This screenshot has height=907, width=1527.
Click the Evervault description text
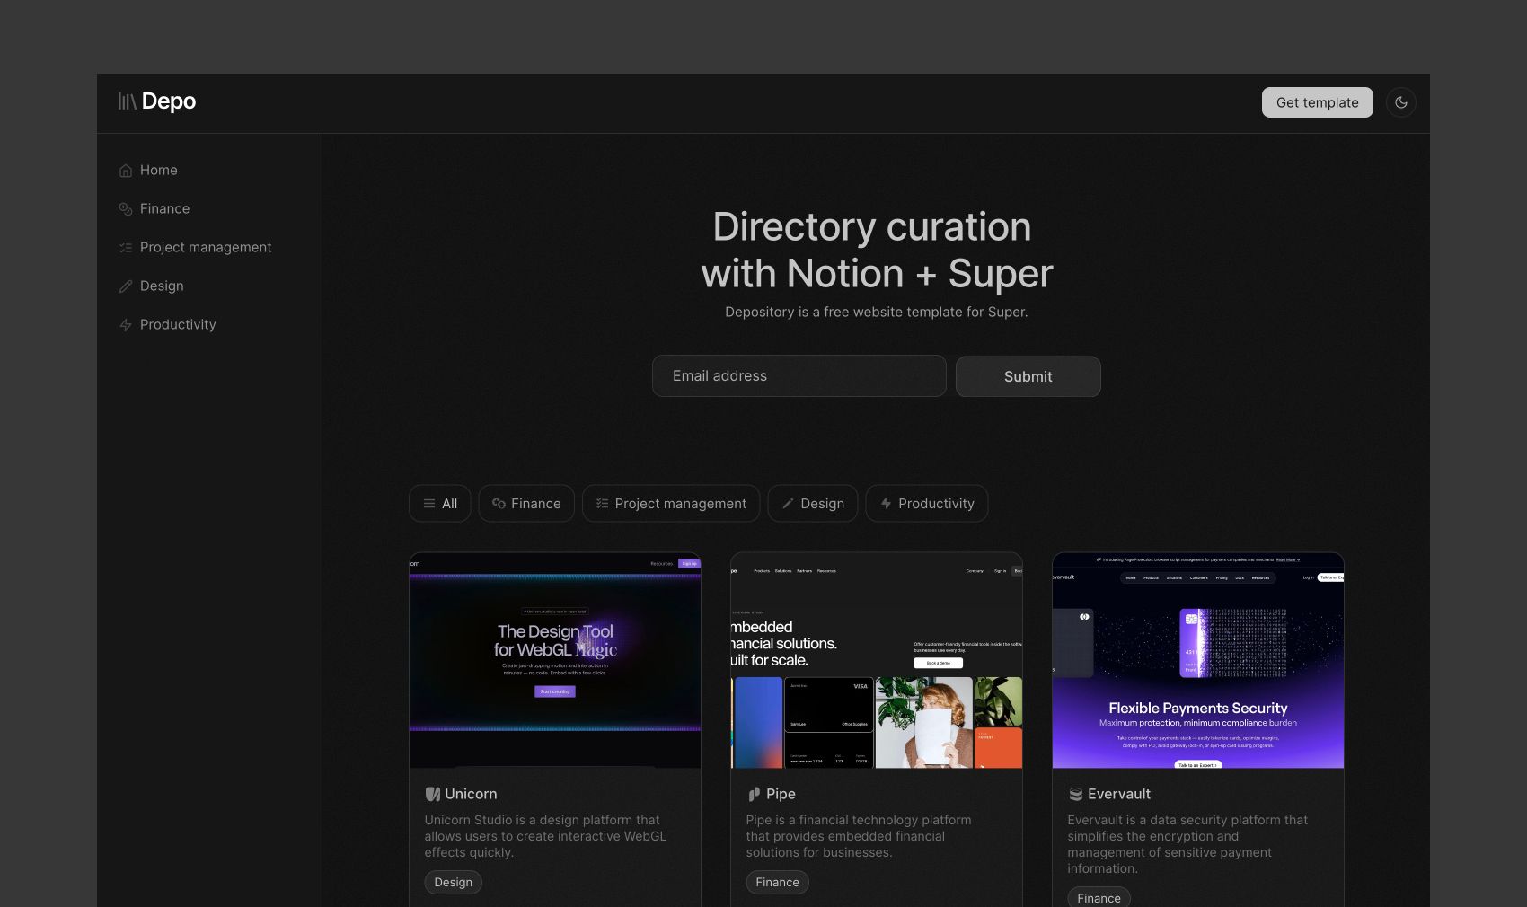1187,844
